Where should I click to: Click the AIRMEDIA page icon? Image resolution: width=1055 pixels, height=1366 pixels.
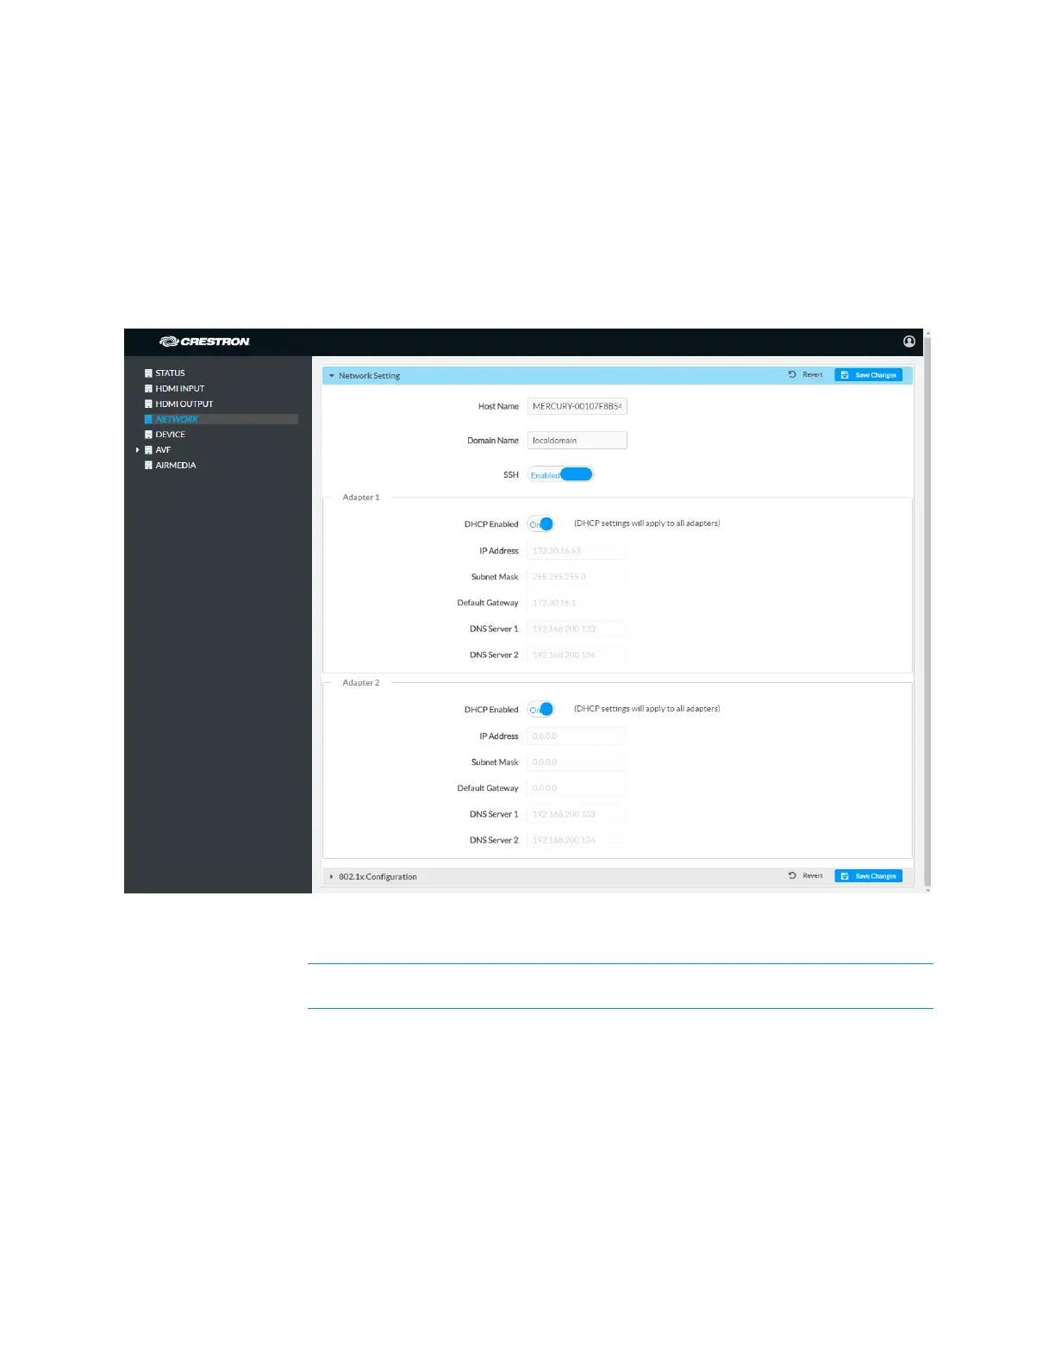click(148, 466)
